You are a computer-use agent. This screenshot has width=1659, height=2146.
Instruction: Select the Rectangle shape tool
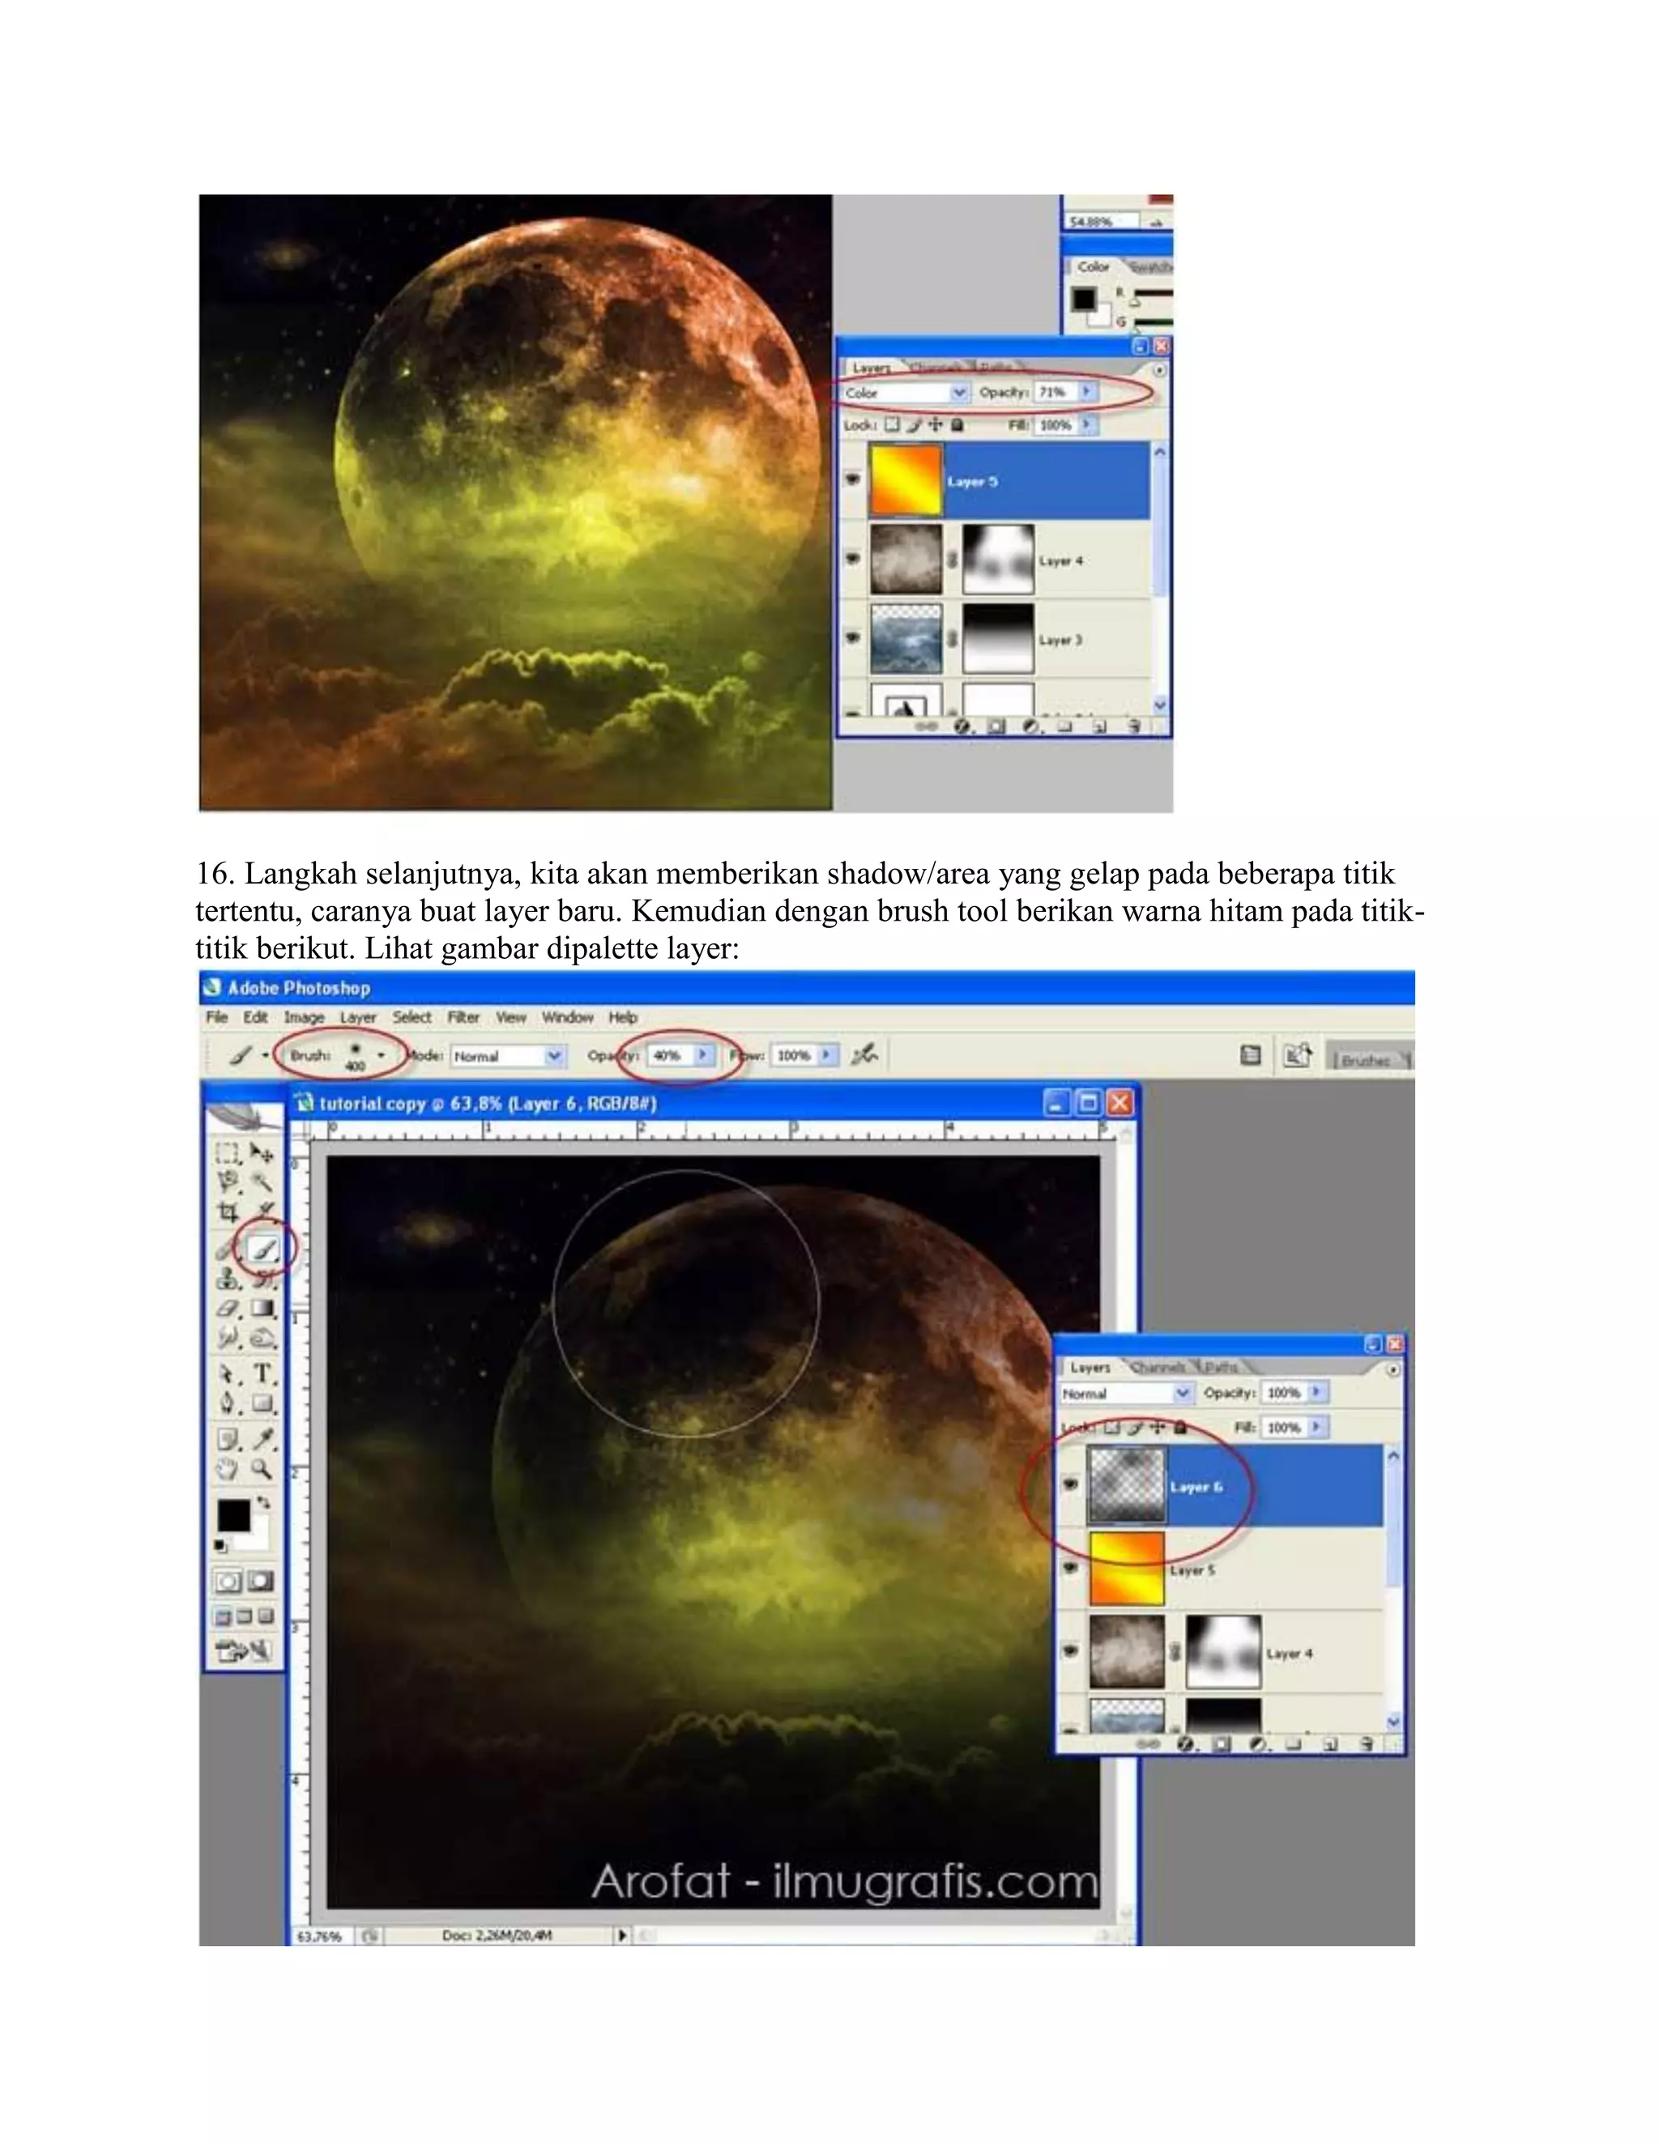pos(262,1403)
